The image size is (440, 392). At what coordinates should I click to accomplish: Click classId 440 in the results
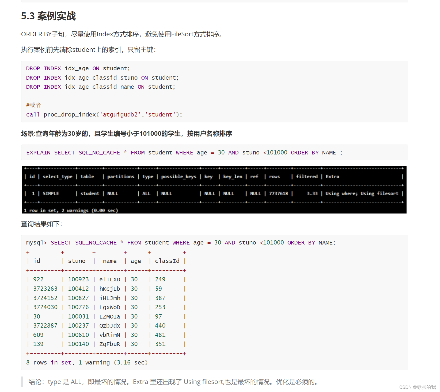pos(160,326)
